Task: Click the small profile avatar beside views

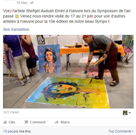Action: click(125, 113)
